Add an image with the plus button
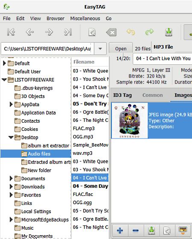The image size is (192, 239). click(x=120, y=230)
